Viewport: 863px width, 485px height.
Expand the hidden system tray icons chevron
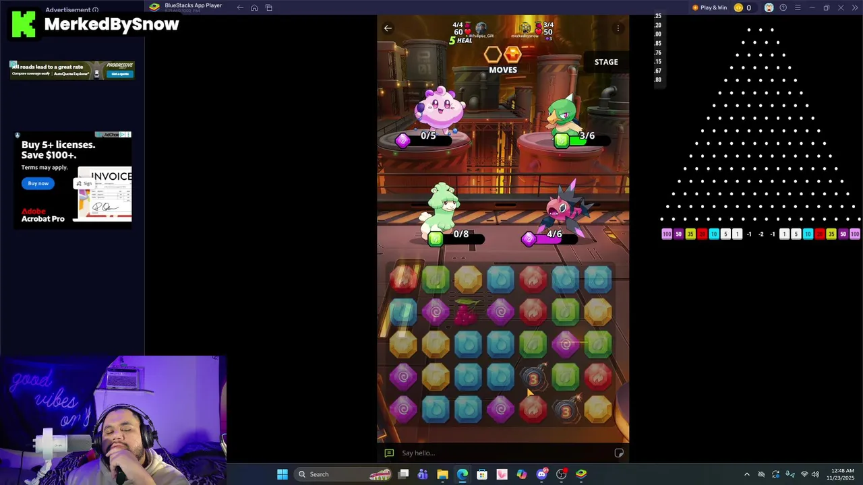746,474
